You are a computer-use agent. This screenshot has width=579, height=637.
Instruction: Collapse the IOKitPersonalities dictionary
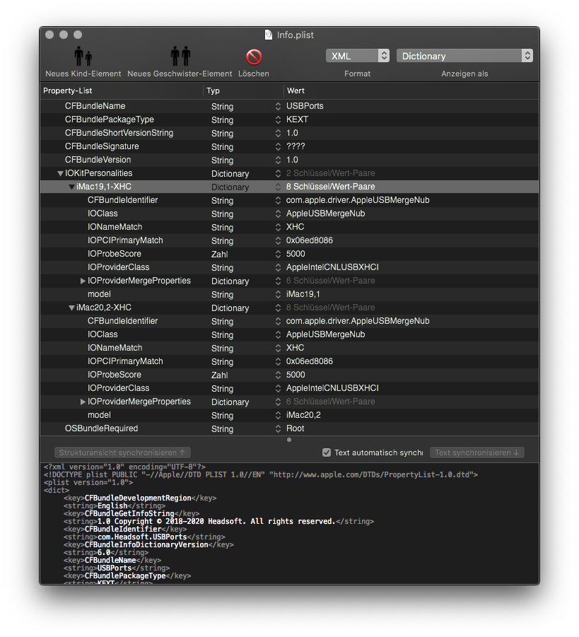60,173
